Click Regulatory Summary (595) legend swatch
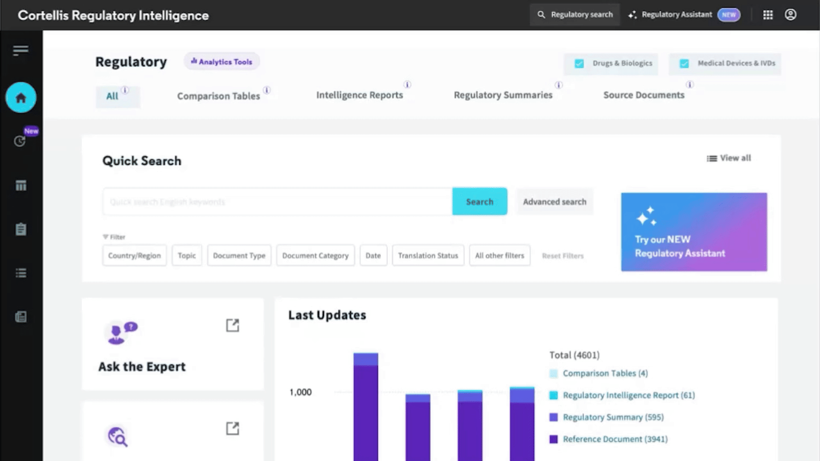Screen dimensions: 820x461 click(553, 417)
